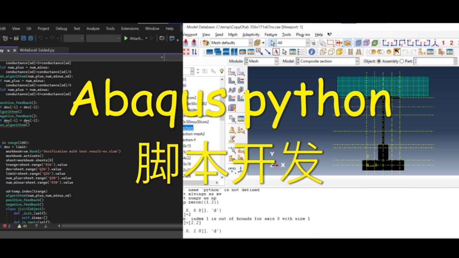Close the active .py editor tab
Viewport: 459px width, 258px height.
pos(15,50)
